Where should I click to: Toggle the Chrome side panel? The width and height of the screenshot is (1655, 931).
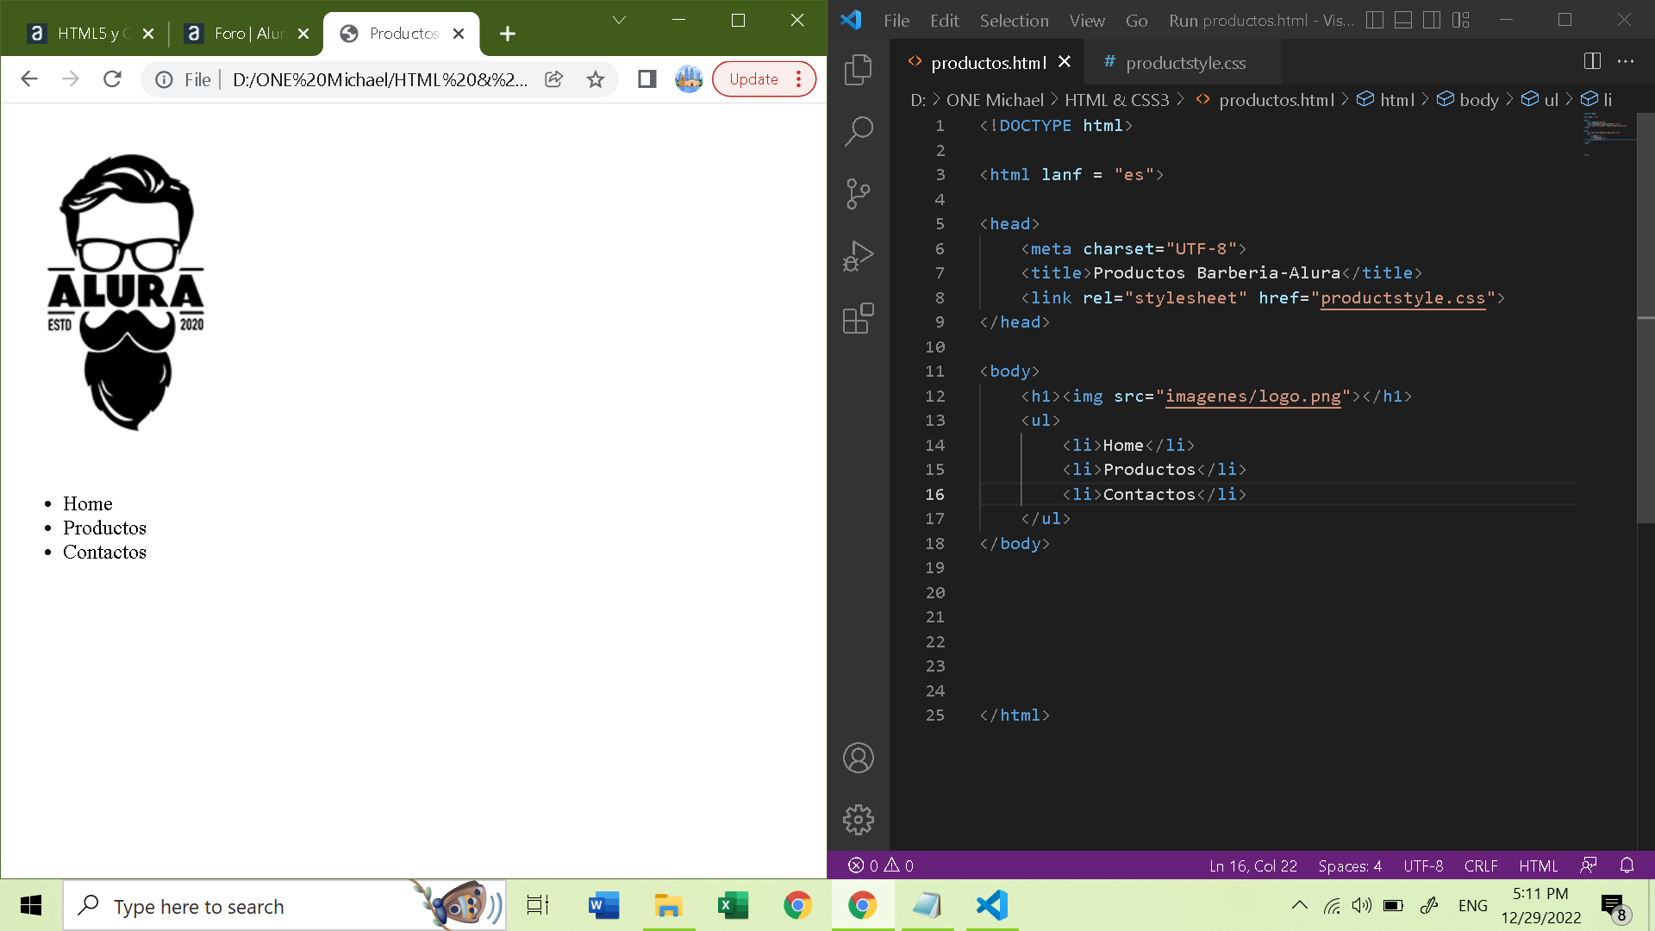tap(646, 79)
